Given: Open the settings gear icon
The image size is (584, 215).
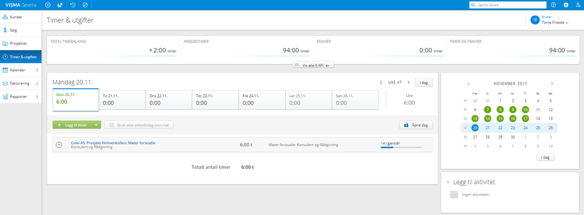Looking at the screenshot, I should point(566,5).
